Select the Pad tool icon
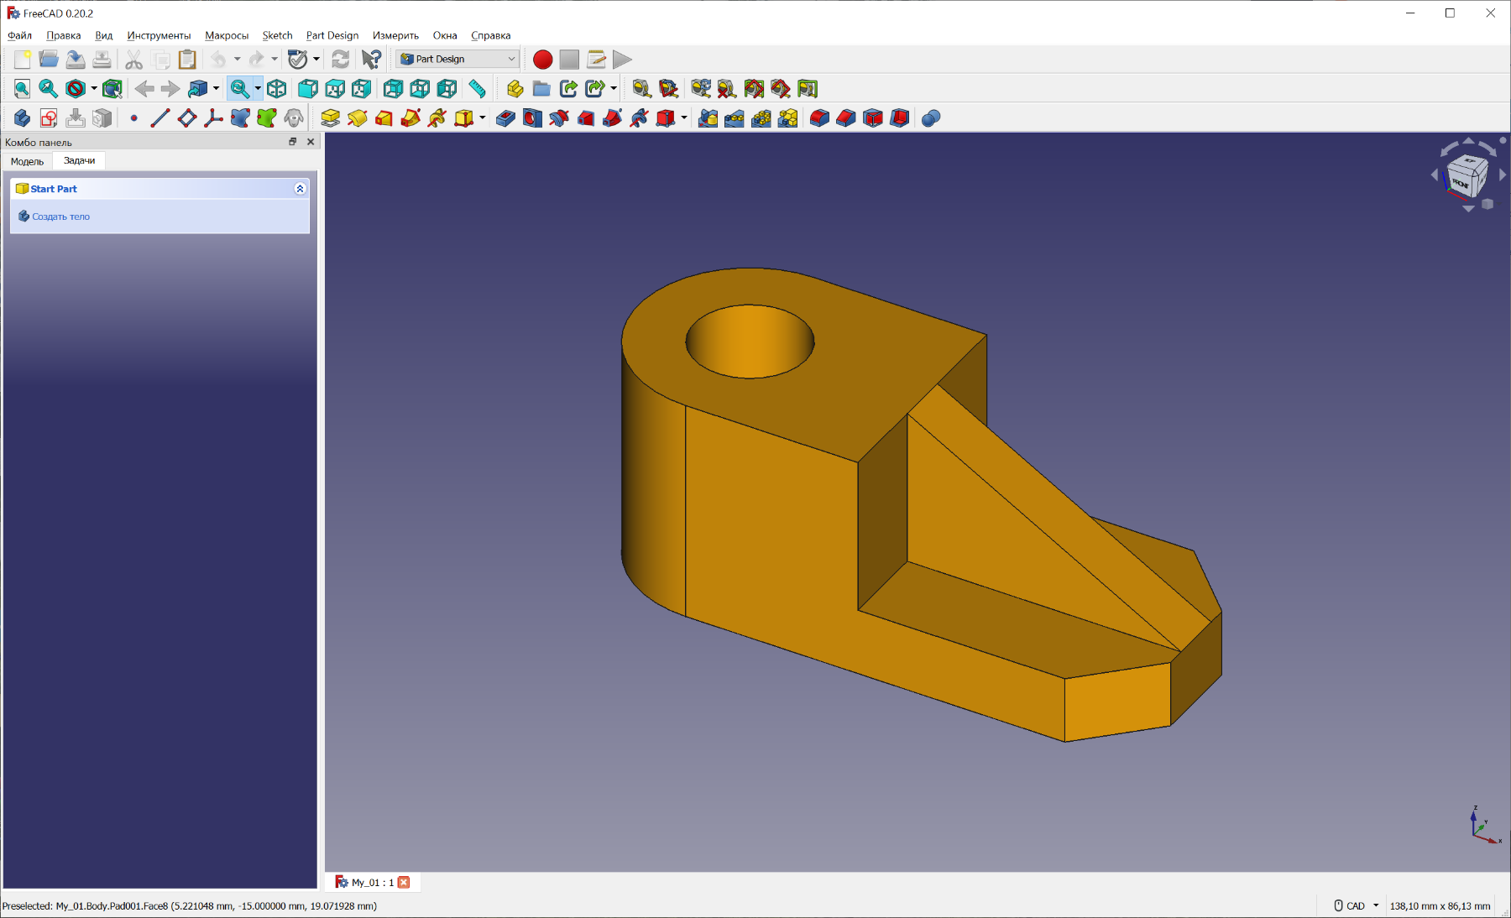The image size is (1511, 918). (330, 118)
